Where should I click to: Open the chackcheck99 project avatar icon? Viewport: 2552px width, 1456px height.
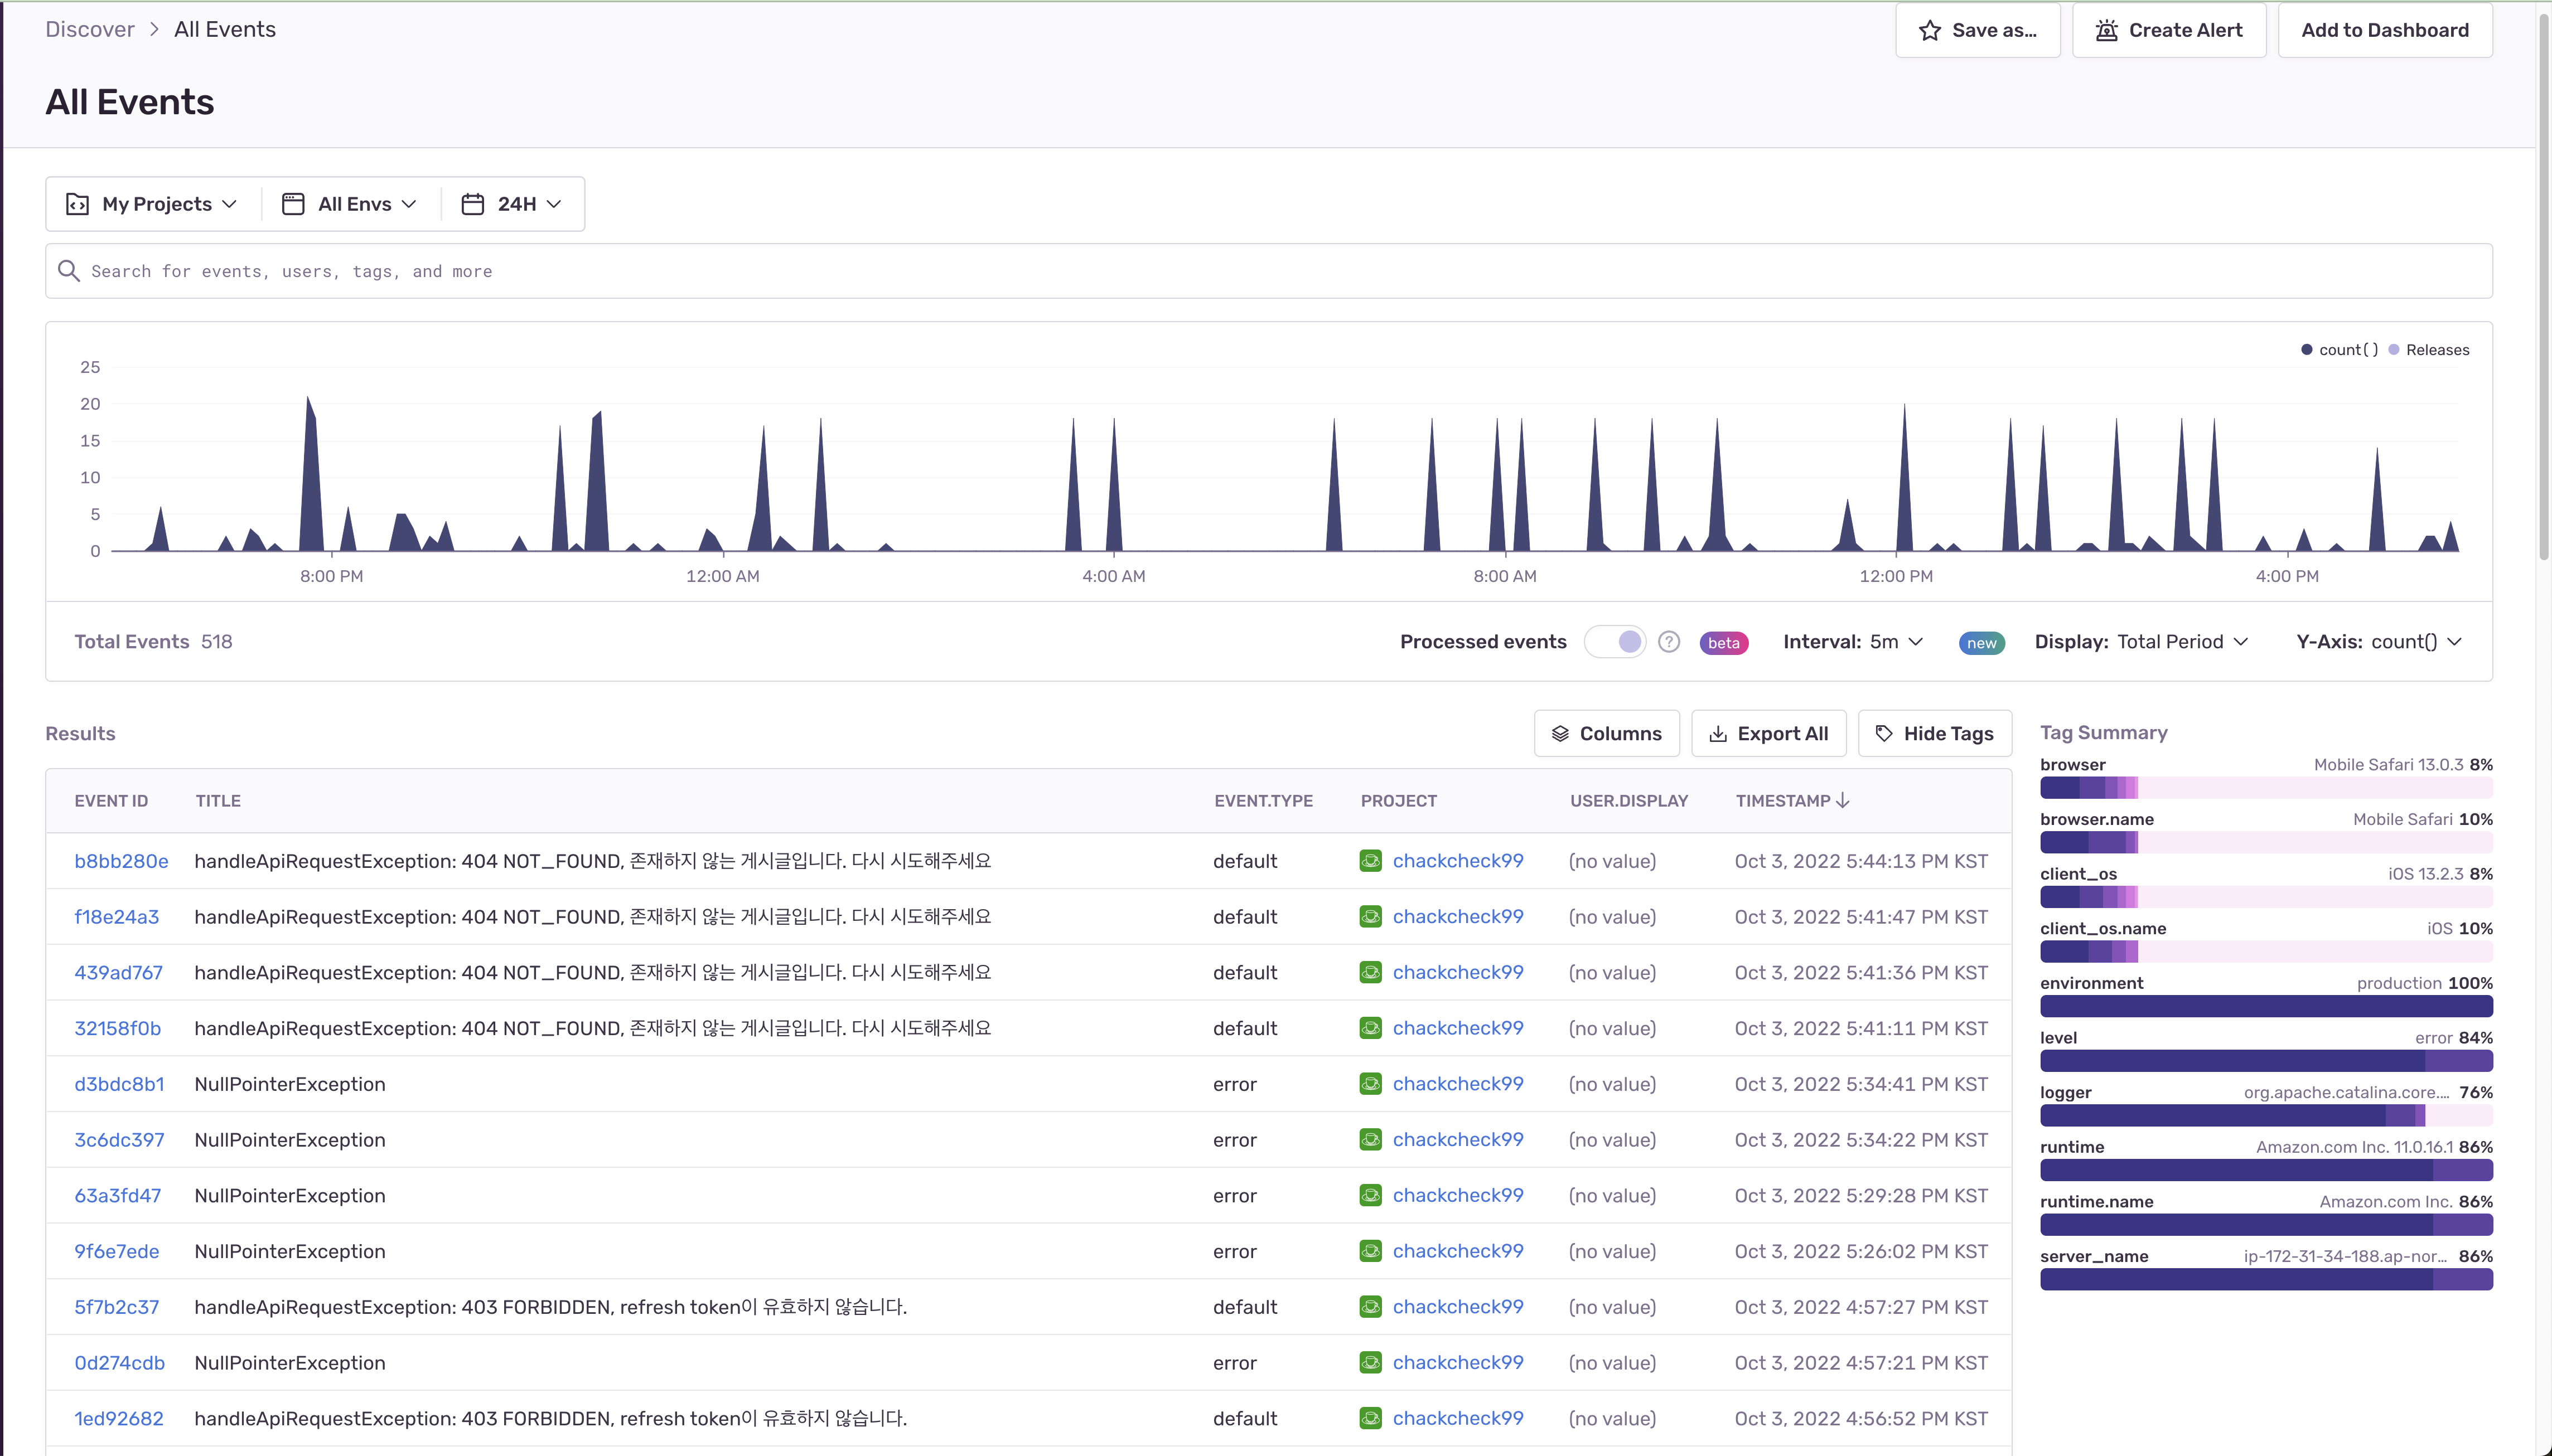[1370, 860]
